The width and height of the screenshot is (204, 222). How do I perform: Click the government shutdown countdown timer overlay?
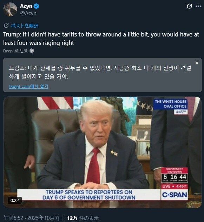[x=175, y=175]
